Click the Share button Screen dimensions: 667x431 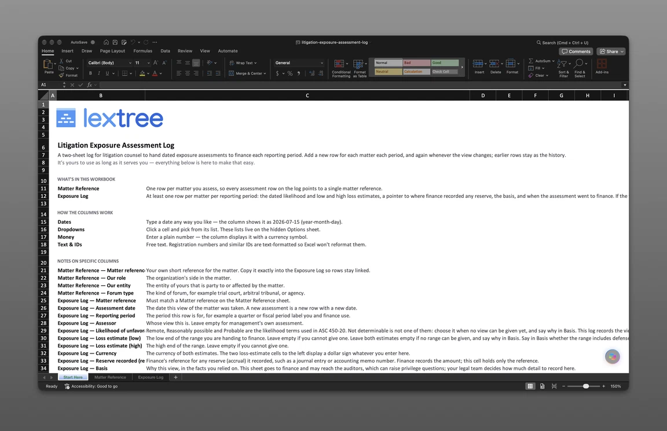point(611,51)
